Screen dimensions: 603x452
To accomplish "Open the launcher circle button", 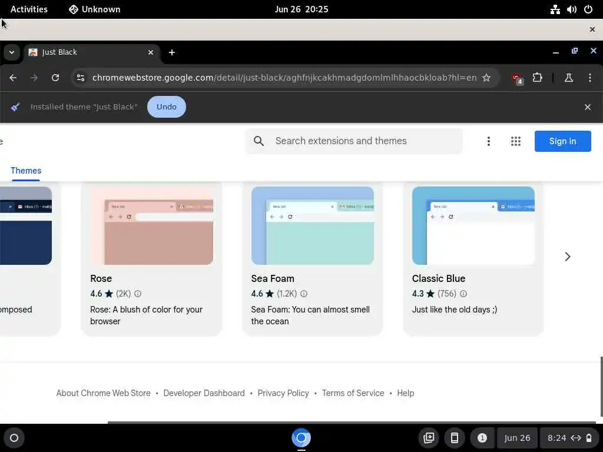I will coord(14,438).
